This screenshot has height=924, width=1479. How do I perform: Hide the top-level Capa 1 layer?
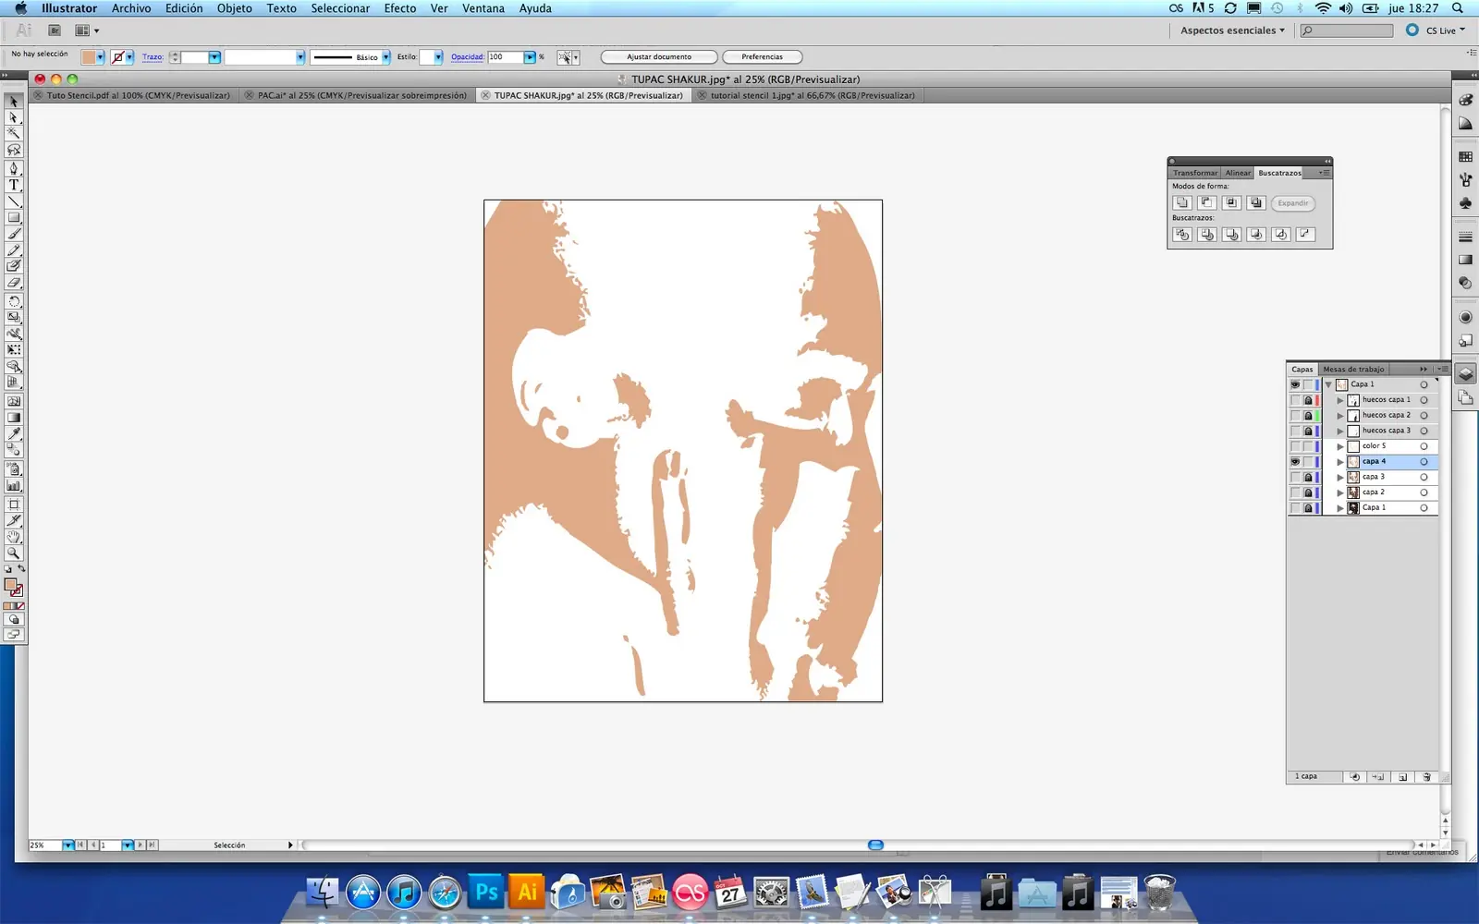(x=1295, y=384)
